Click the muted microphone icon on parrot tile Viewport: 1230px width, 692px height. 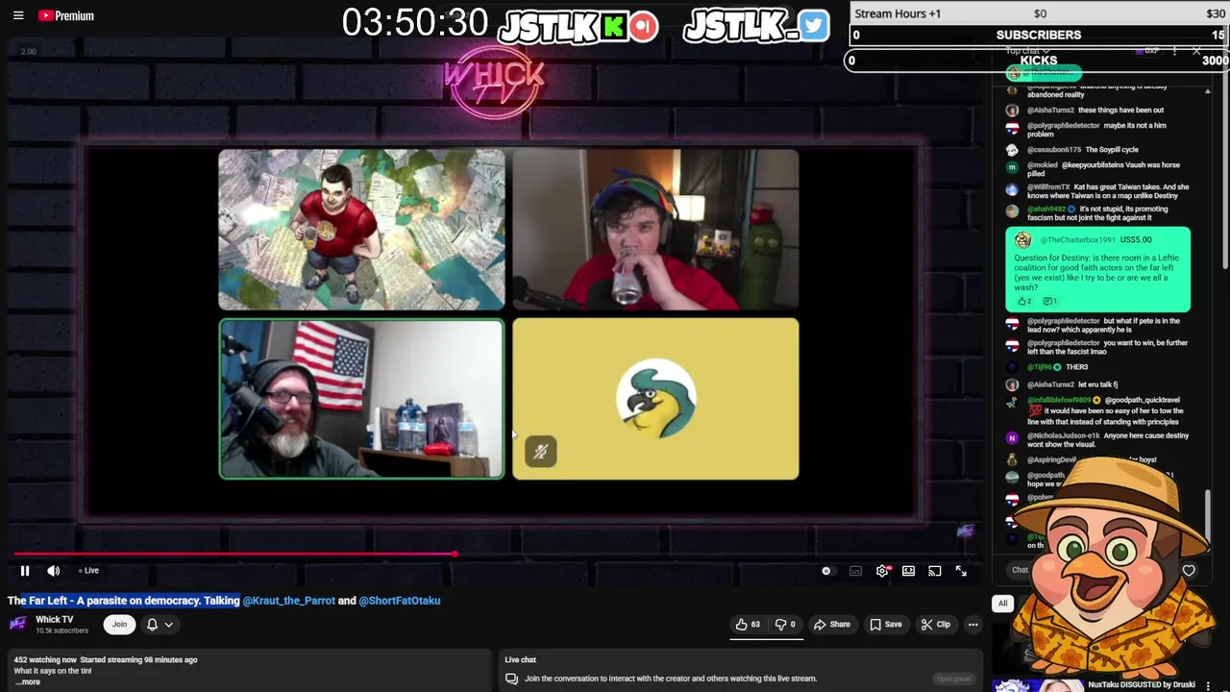pyautogui.click(x=541, y=452)
